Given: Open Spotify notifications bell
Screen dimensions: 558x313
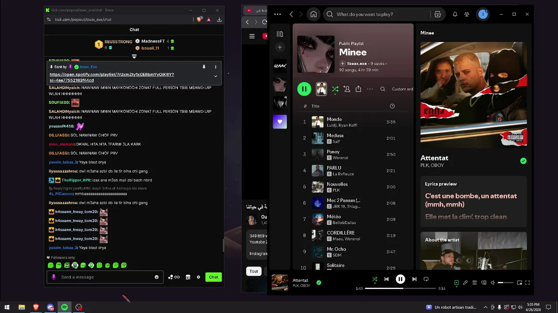Looking at the screenshot, I should point(455,14).
